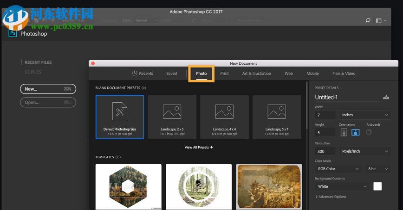Click the Open... button
The width and height of the screenshot is (403, 210).
[x=48, y=102]
